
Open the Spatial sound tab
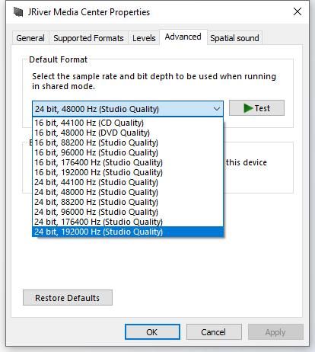click(x=234, y=38)
